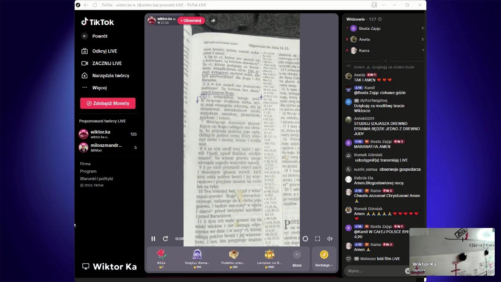501x282 pixels.
Task: Send the Lampion na R... gift
Action: (269, 259)
